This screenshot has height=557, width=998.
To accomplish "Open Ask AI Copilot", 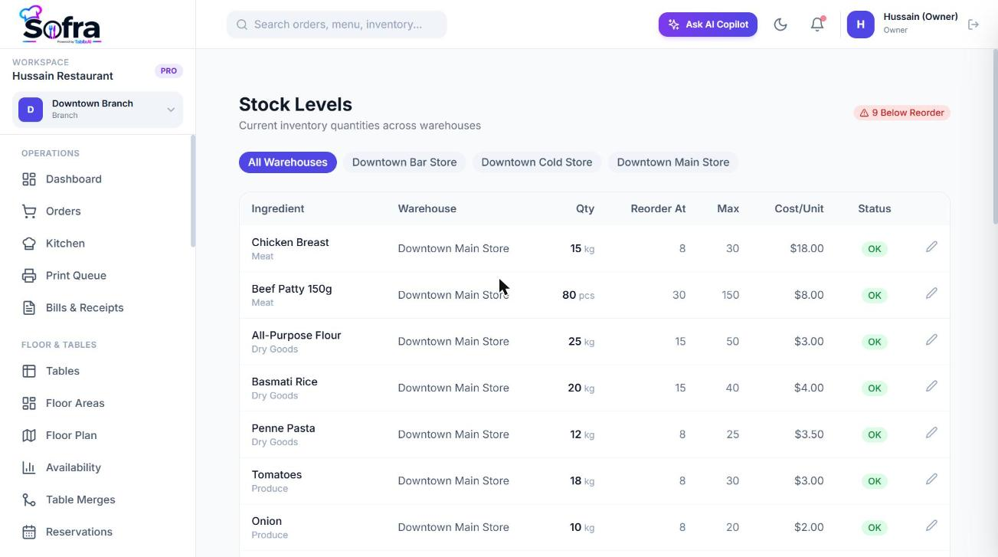I will [708, 25].
